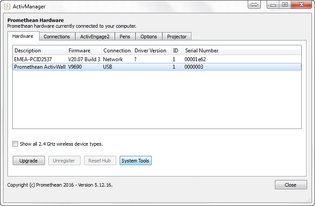Sort by the Firmware column header

[x=84, y=51]
